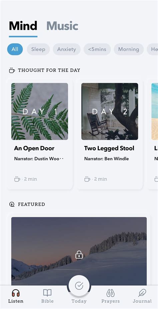Tap the Day 2 rocking chair thumbnail
This screenshot has width=158, height=309.
[x=110, y=111]
